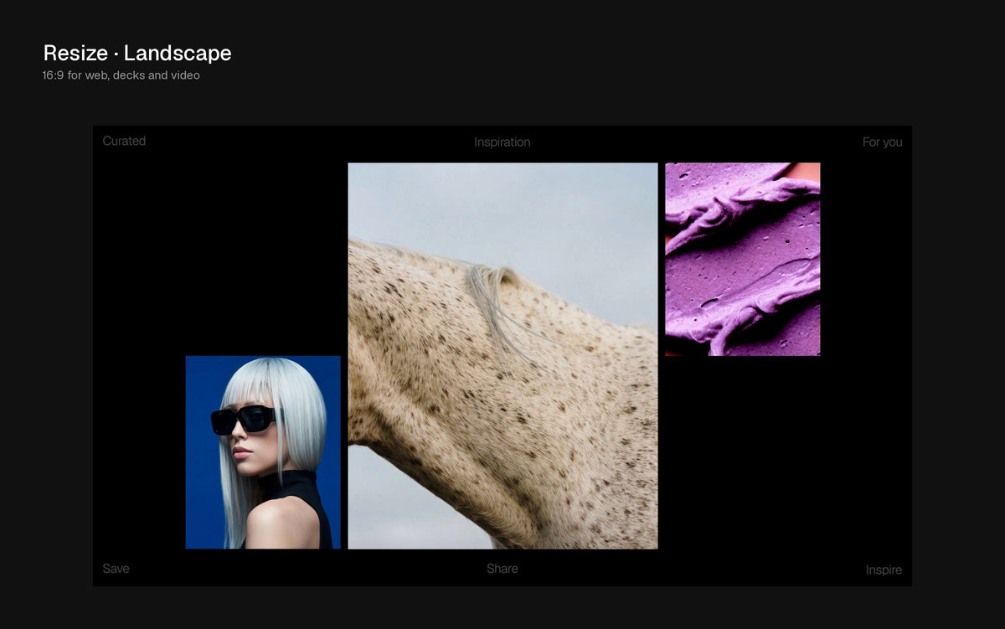Click the Inspiration heading
Screen dimensions: 1005x629
click(x=502, y=142)
